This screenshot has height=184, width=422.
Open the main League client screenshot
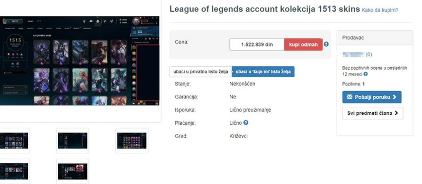pos(79,61)
